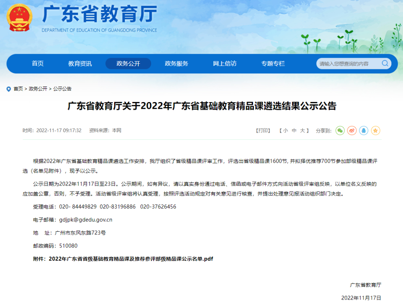This screenshot has height=307, width=403.
Task: Go to 政务服务 section
Action: click(x=176, y=64)
